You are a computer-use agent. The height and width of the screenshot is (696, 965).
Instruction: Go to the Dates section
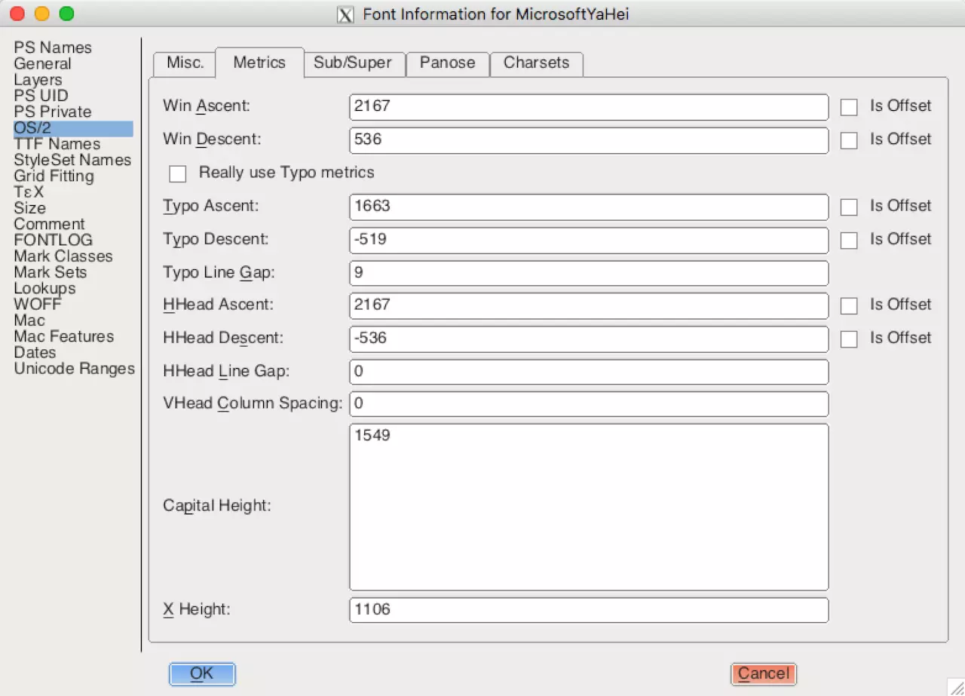35,352
